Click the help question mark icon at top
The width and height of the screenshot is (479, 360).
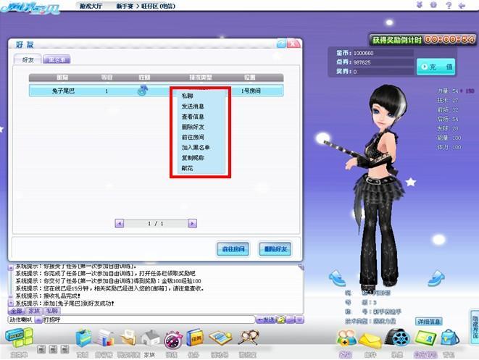click(x=449, y=5)
